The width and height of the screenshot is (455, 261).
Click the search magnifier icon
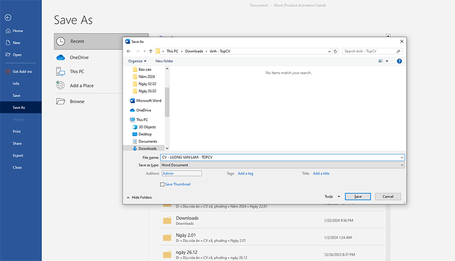399,51
